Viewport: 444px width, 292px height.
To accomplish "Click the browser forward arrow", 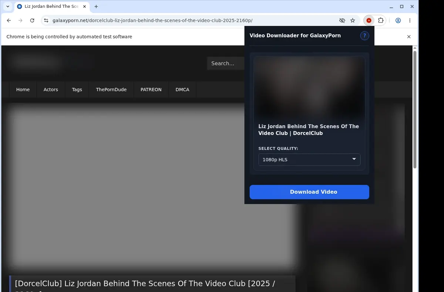I will [21, 21].
